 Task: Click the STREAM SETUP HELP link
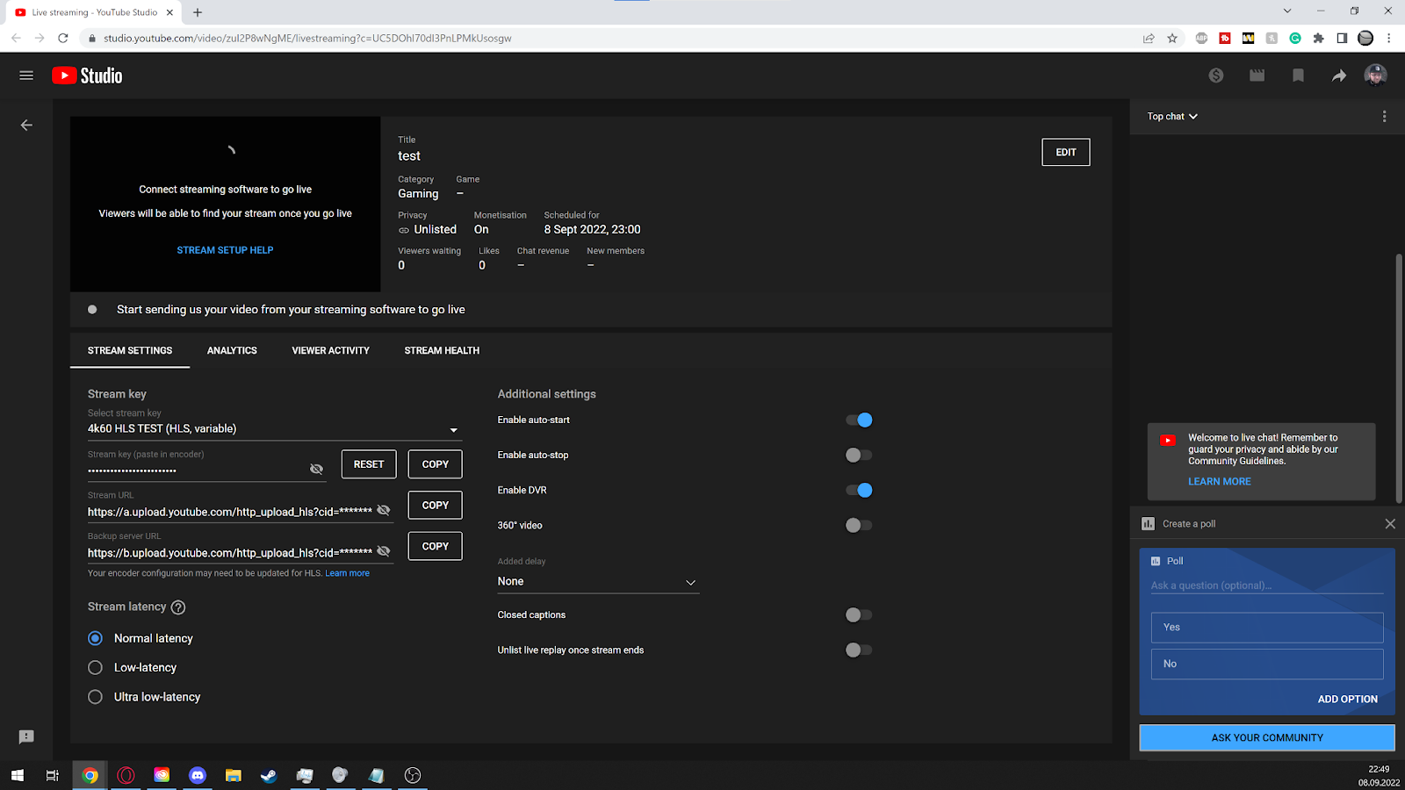point(225,250)
